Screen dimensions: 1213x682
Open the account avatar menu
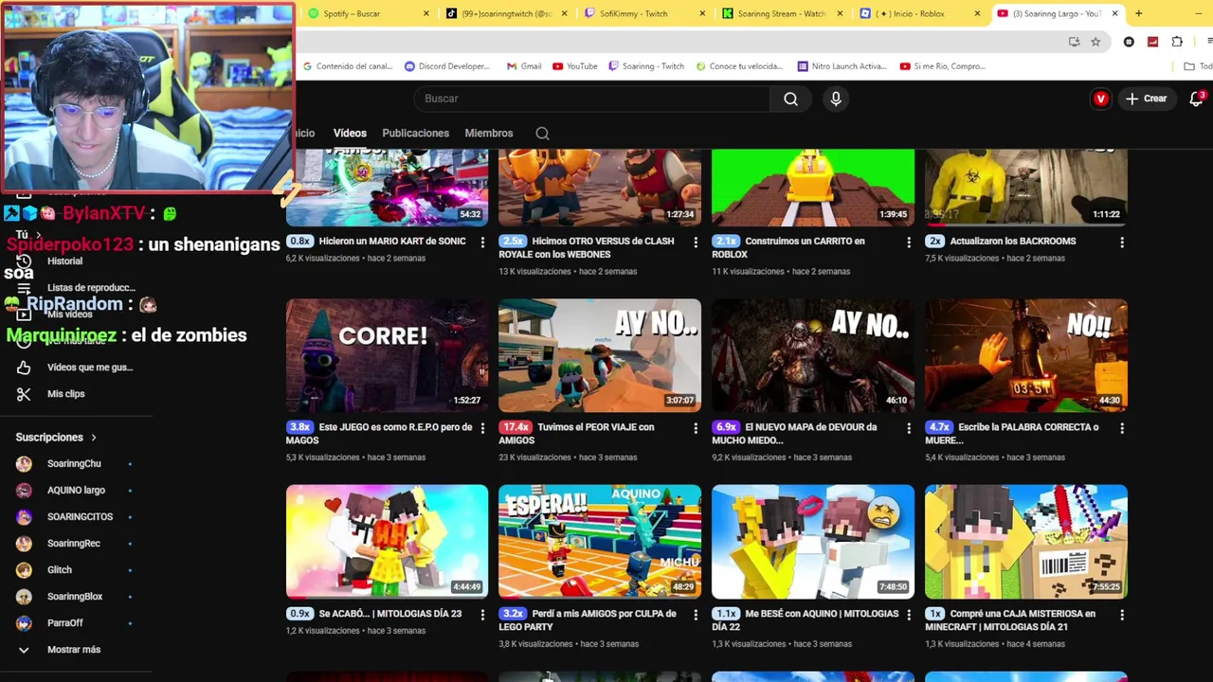pos(1100,99)
